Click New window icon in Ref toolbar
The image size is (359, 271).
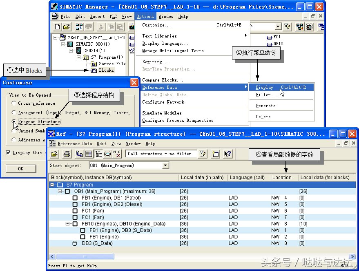215,154
